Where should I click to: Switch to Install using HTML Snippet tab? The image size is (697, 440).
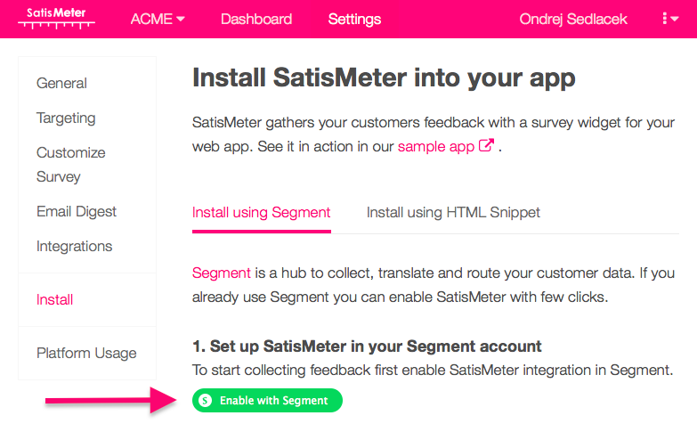tap(453, 212)
